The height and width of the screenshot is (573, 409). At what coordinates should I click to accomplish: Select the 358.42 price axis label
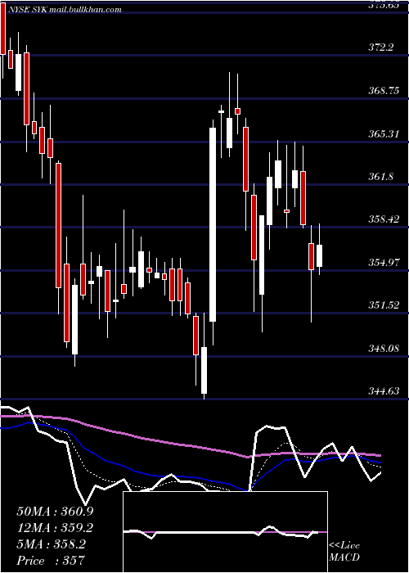pyautogui.click(x=384, y=219)
